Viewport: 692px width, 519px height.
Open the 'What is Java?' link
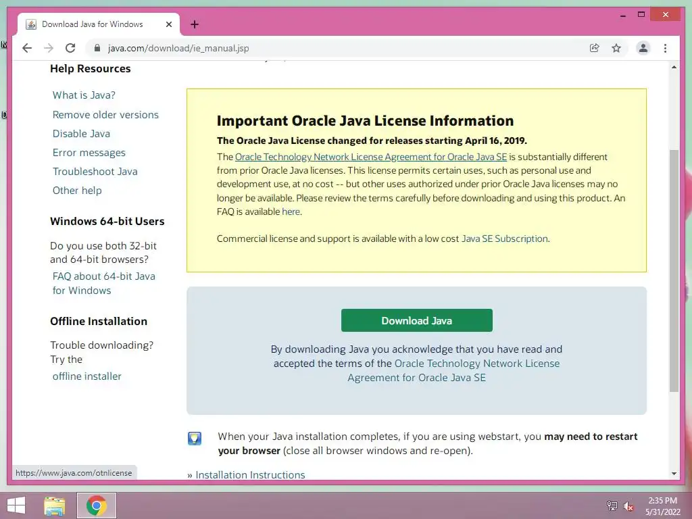click(x=84, y=95)
